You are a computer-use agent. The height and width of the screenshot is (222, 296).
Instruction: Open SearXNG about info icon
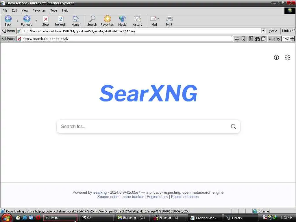click(276, 58)
